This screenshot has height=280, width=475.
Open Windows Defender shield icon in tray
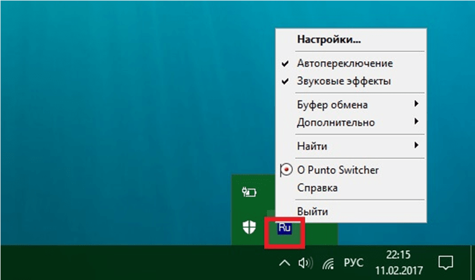point(249,227)
